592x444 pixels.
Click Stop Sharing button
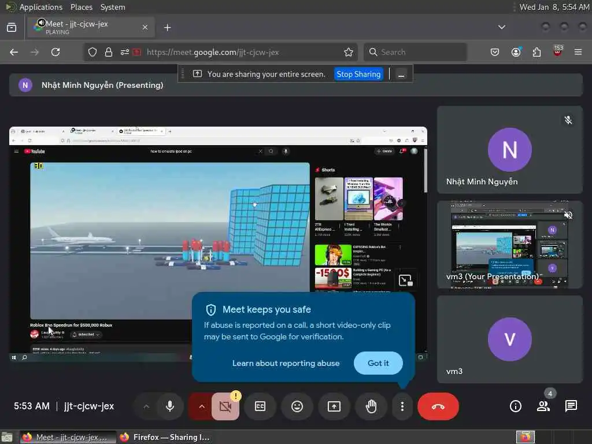coord(358,74)
